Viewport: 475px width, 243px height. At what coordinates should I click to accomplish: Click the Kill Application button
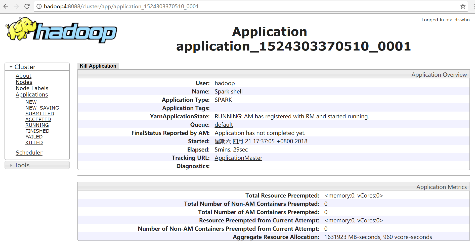tap(98, 66)
